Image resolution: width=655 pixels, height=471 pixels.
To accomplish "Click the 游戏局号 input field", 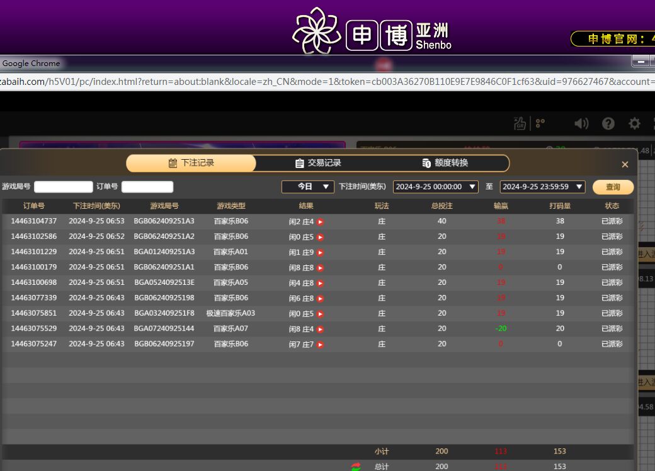I will pos(63,187).
